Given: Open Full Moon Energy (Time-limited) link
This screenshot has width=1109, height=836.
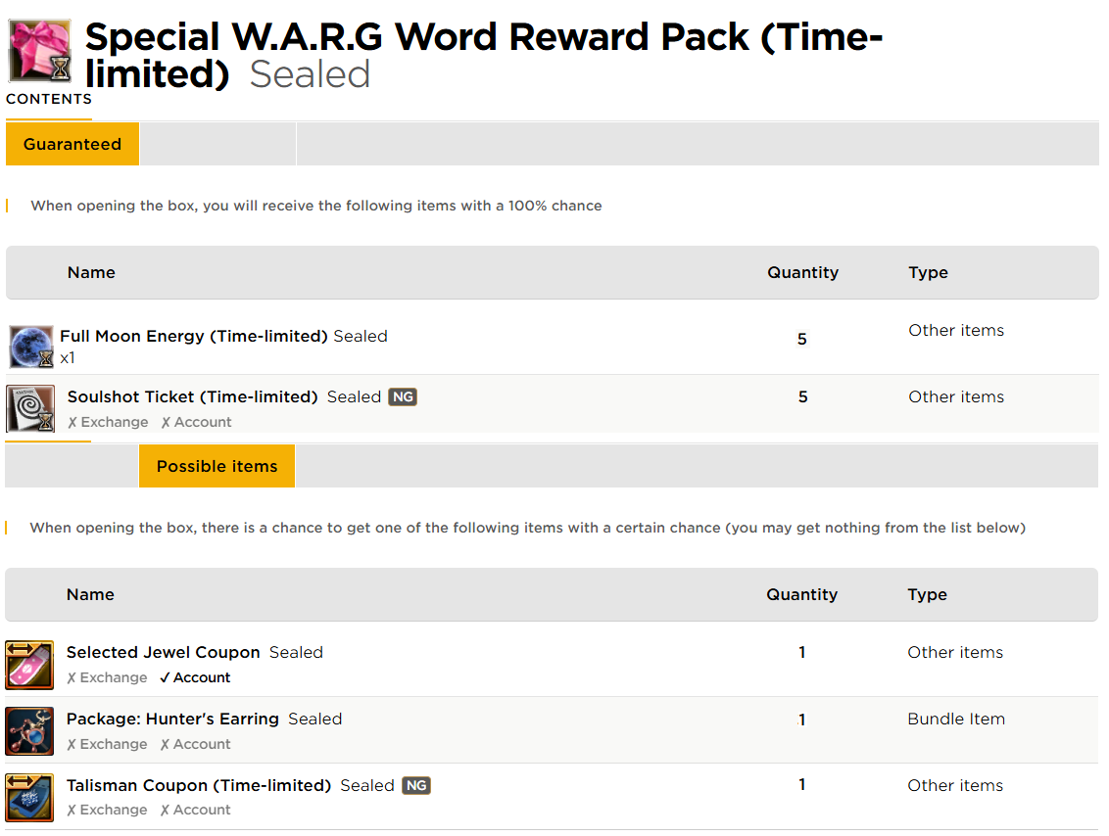Looking at the screenshot, I should pyautogui.click(x=194, y=337).
